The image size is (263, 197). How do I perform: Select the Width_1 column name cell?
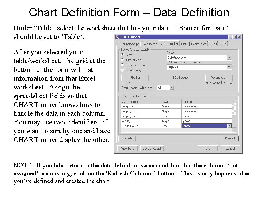point(141,121)
